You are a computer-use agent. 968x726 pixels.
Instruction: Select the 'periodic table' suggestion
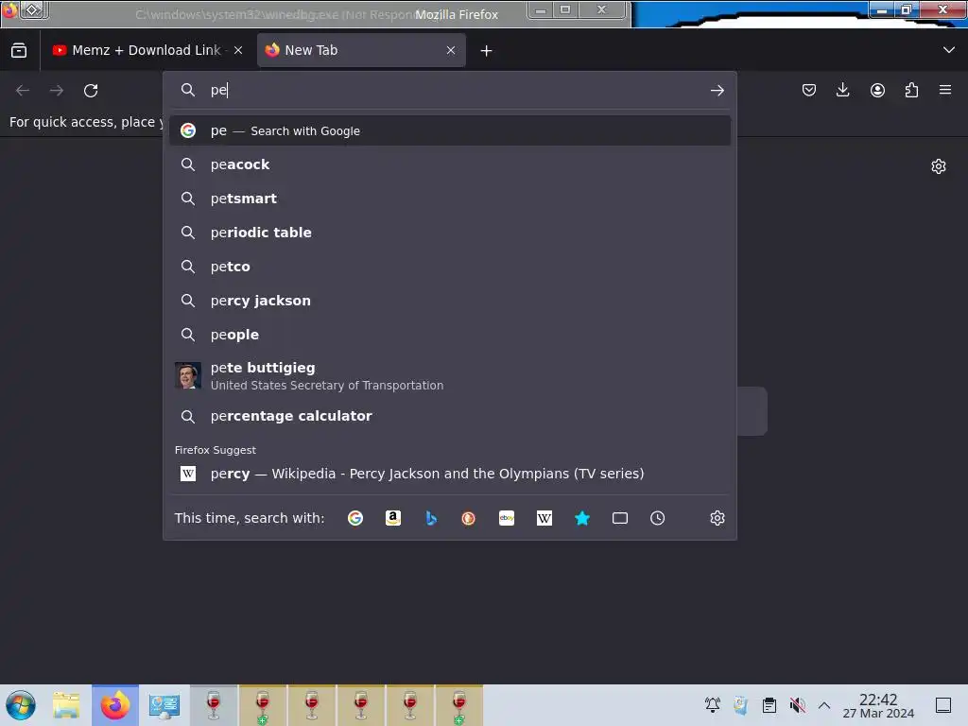pyautogui.click(x=450, y=233)
